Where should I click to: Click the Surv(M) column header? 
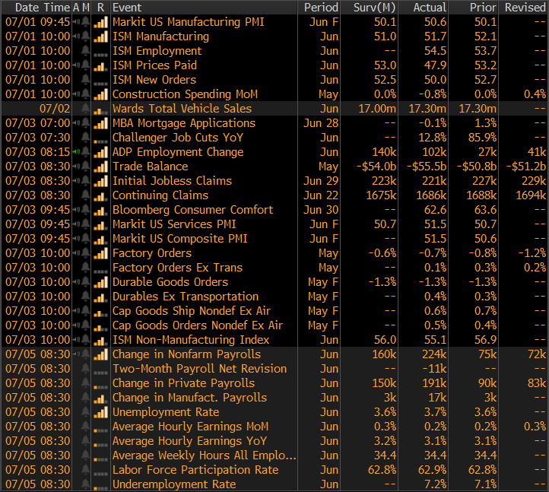point(375,7)
